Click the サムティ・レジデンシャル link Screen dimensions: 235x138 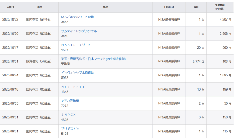79,31
